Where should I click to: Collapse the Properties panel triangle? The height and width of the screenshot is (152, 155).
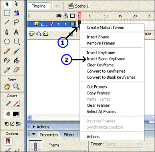pyautogui.click(x=34, y=134)
